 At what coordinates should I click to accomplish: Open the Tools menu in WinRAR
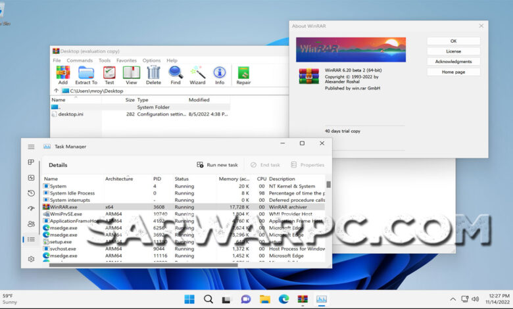click(x=105, y=60)
